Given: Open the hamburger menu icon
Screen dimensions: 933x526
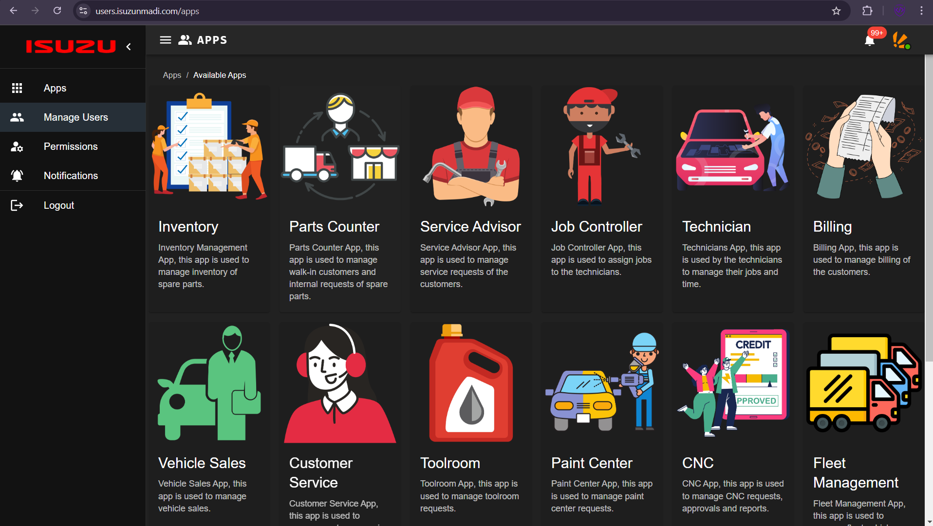Looking at the screenshot, I should [166, 40].
